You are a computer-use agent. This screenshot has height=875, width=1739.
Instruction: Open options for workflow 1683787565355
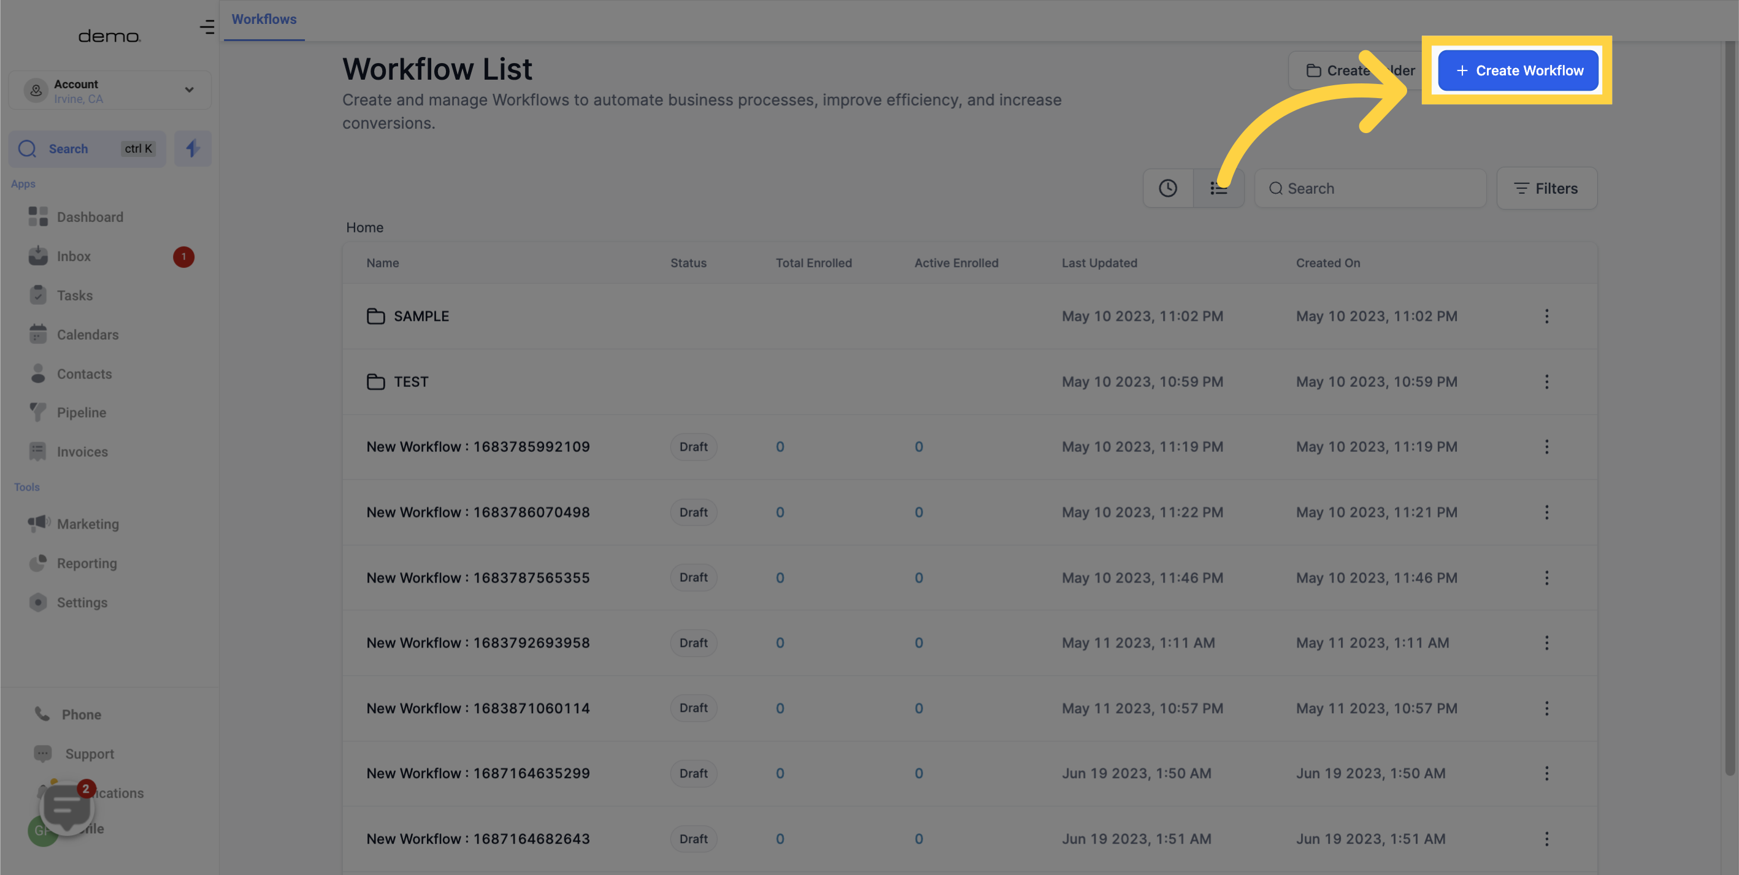click(x=1546, y=578)
